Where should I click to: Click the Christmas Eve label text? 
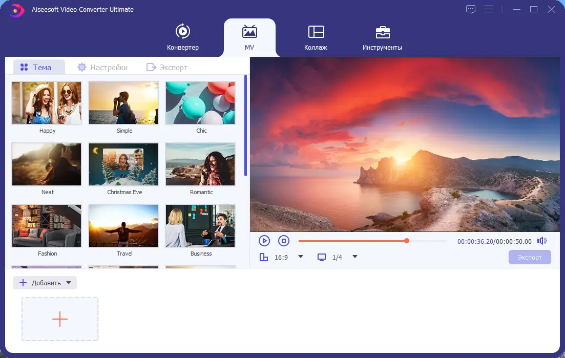click(124, 192)
